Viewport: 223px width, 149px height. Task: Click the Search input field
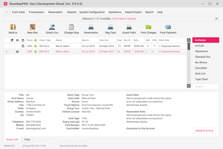tap(206, 86)
